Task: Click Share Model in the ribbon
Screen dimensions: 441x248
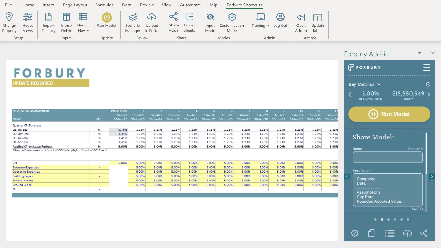Action: click(174, 22)
